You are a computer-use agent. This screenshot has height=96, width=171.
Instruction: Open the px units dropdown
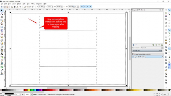coord(77,7)
